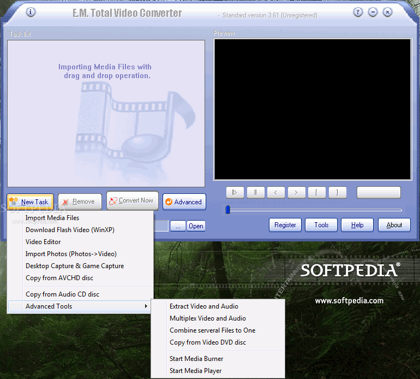Select Copy from AVCHD disc

(x=80, y=278)
